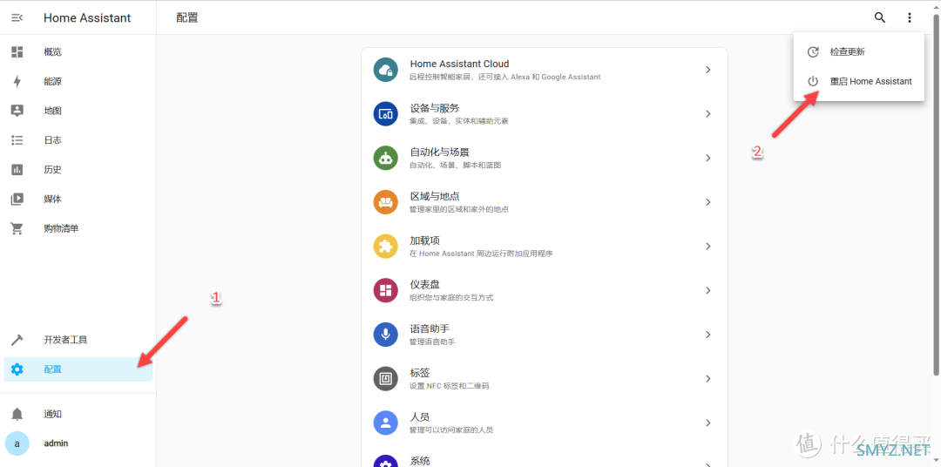
Task: Open 媒体 sidebar label
Action: coord(53,199)
